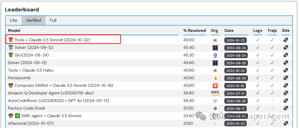Screen dimensions: 299x128
Task: Click bronze medal beside Gru(2024-08-24)
Action: tap(11, 55)
